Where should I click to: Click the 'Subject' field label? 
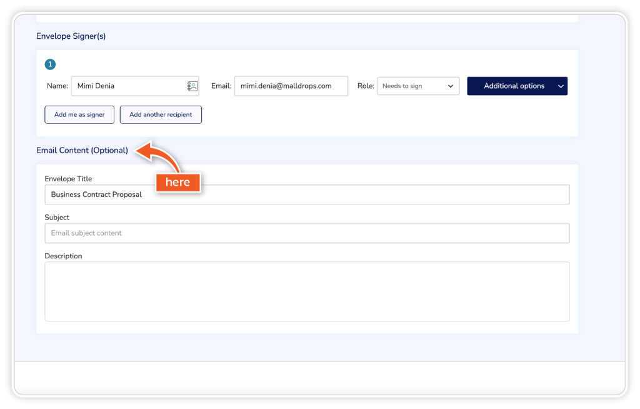[x=57, y=218]
